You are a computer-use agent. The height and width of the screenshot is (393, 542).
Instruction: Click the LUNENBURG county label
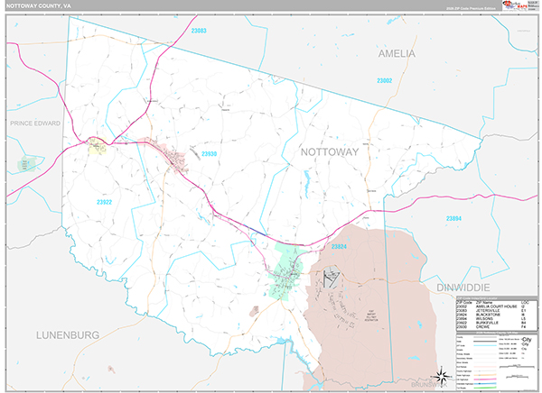pyautogui.click(x=68, y=335)
